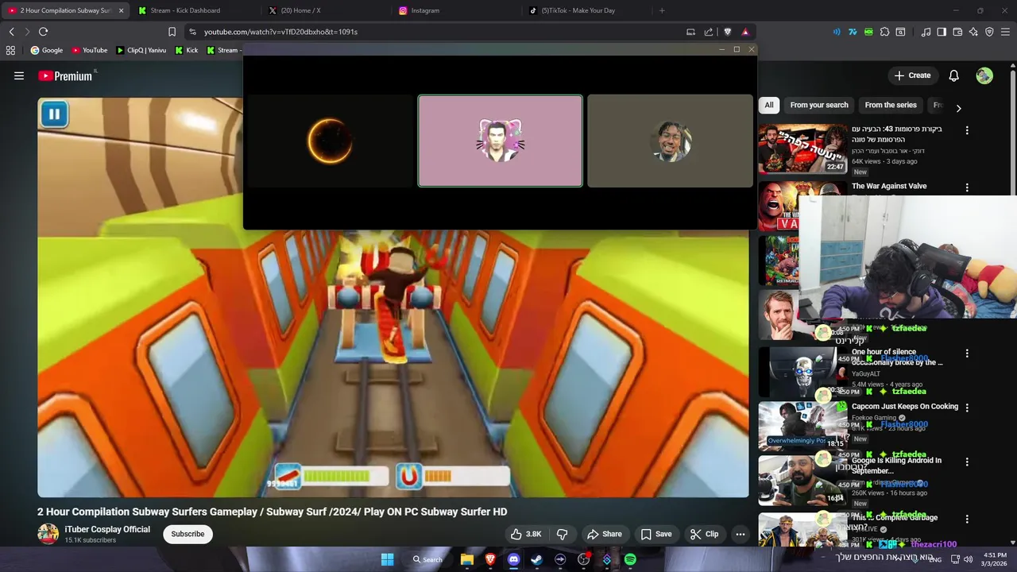Click the taskbar Search box
Viewport: 1017px width, 572px height.
pos(427,559)
